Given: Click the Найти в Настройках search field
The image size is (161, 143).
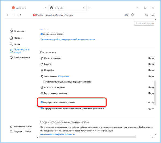Looking at the screenshot, I should pyautogui.click(x=144, y=23).
